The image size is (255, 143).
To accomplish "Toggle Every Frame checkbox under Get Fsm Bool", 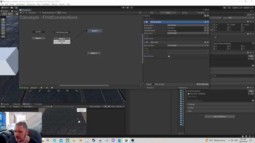I will coord(168,39).
